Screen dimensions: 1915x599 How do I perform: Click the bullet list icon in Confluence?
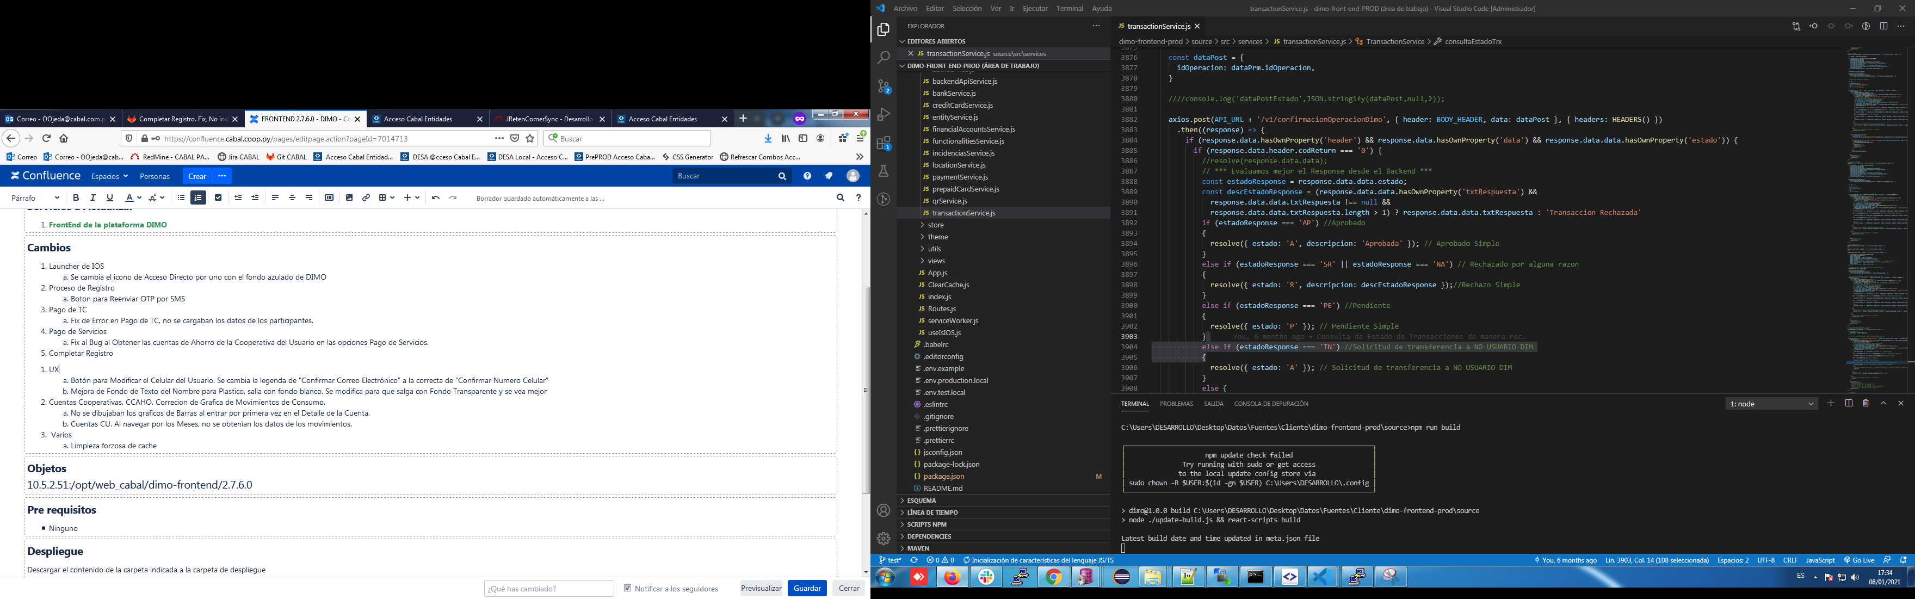coord(181,197)
